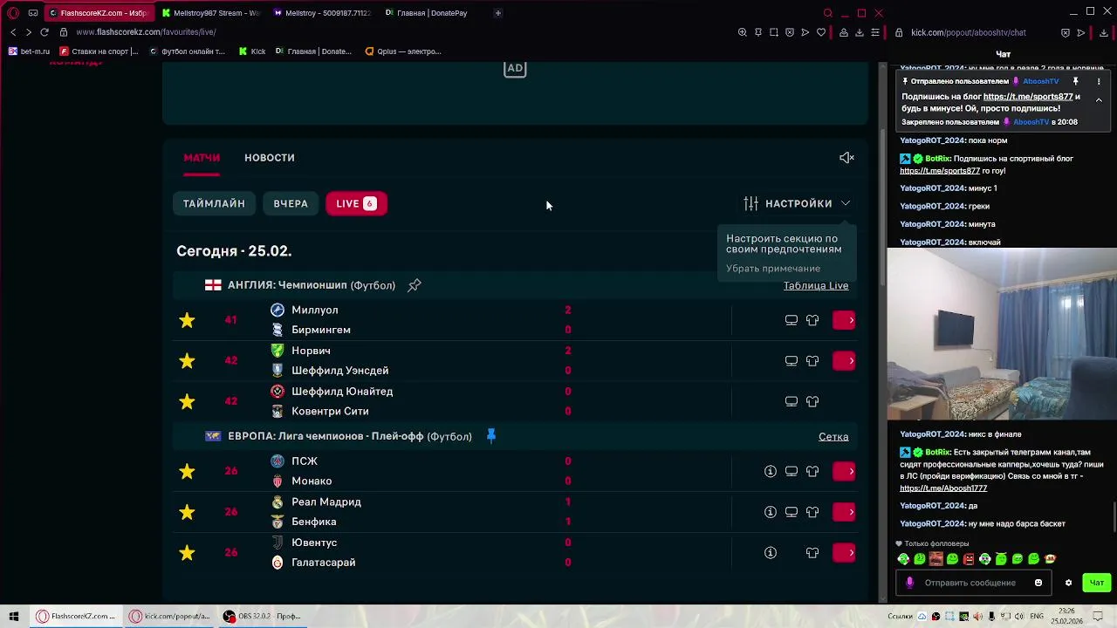Unstar the Ювентус vs Галатасарай match
The image size is (1117, 628).
pyautogui.click(x=187, y=552)
